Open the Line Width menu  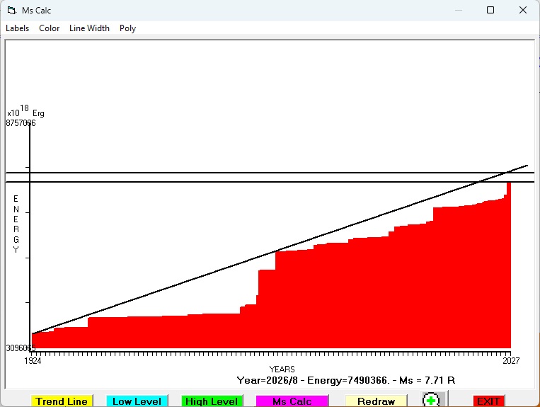point(89,28)
